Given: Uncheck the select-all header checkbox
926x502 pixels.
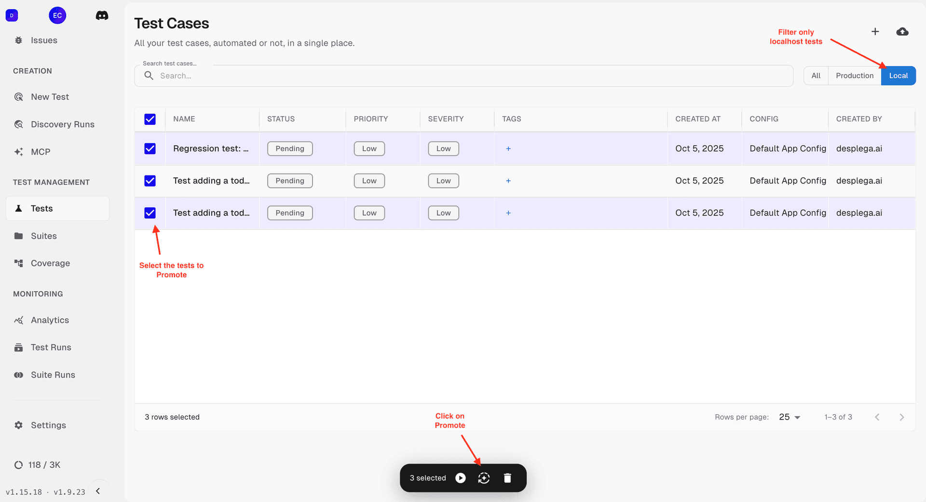Looking at the screenshot, I should (150, 119).
